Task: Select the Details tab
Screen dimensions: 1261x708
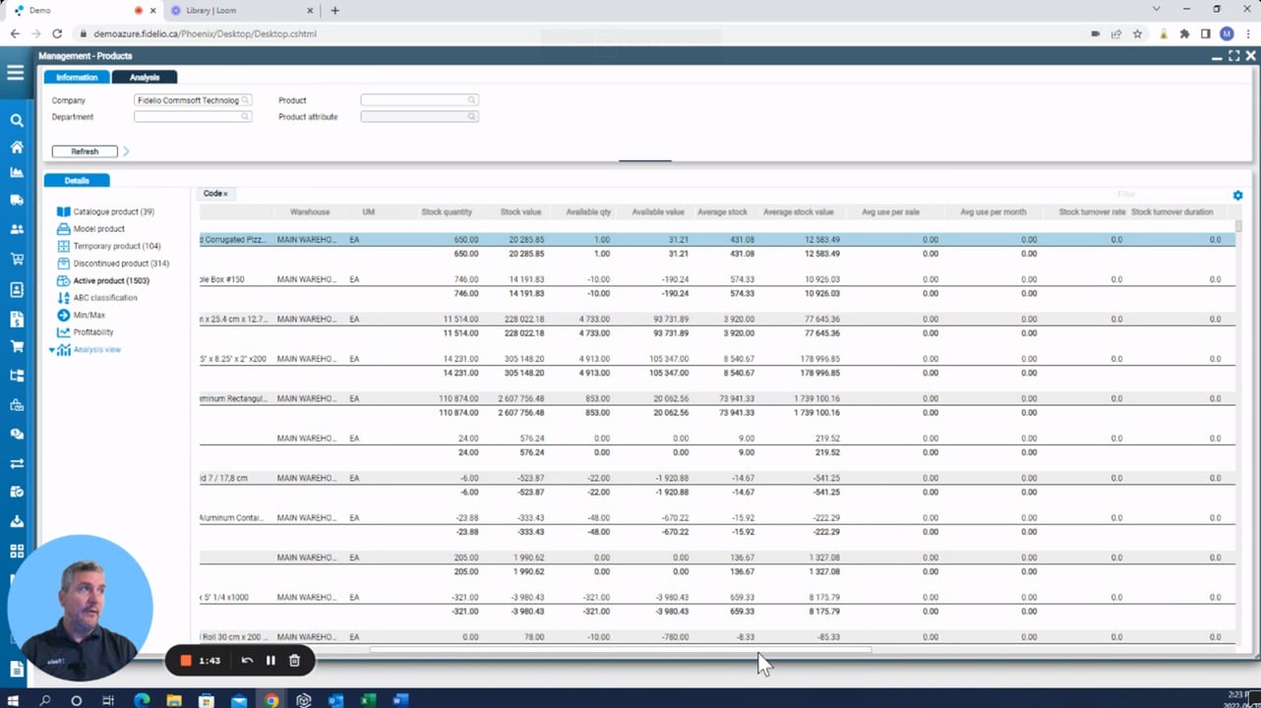Action: (x=77, y=181)
